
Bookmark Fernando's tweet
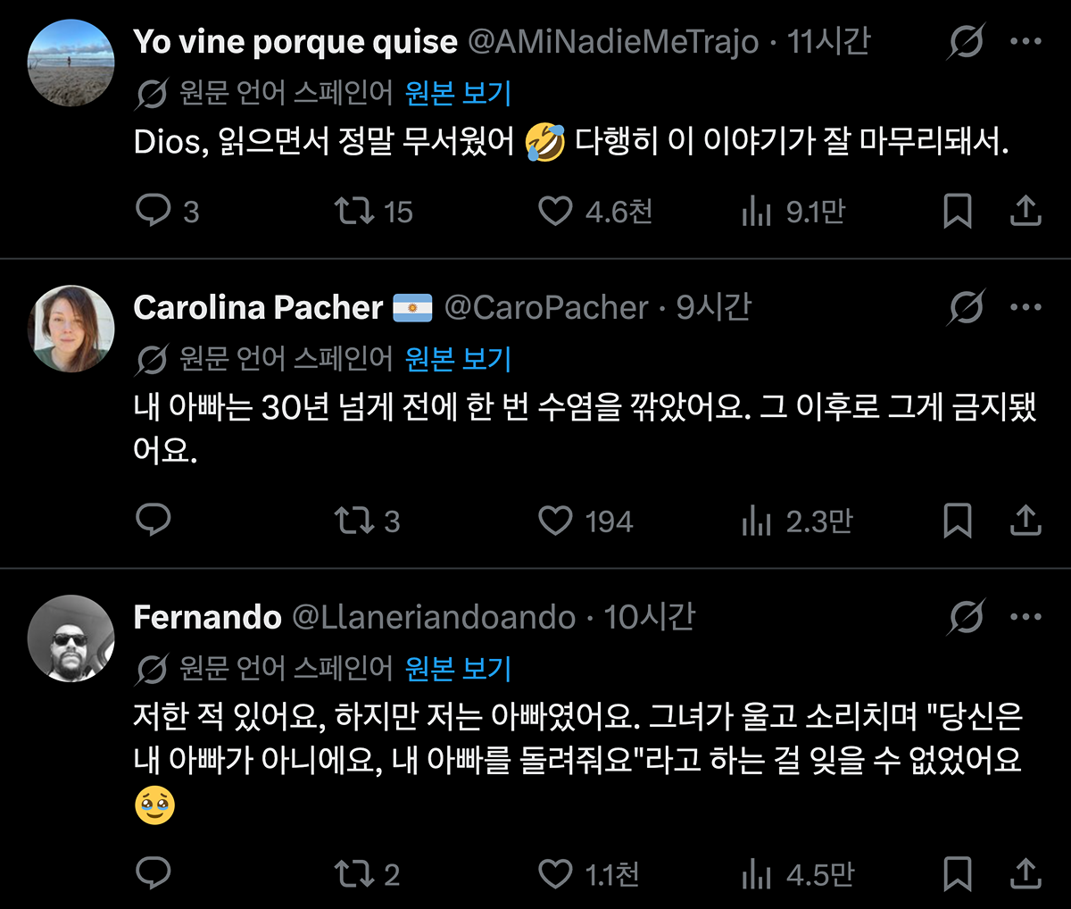[958, 873]
